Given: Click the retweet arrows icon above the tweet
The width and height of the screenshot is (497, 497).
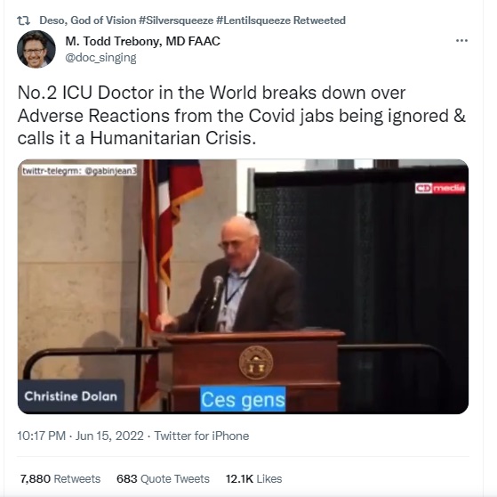Looking at the screenshot, I should [23, 20].
